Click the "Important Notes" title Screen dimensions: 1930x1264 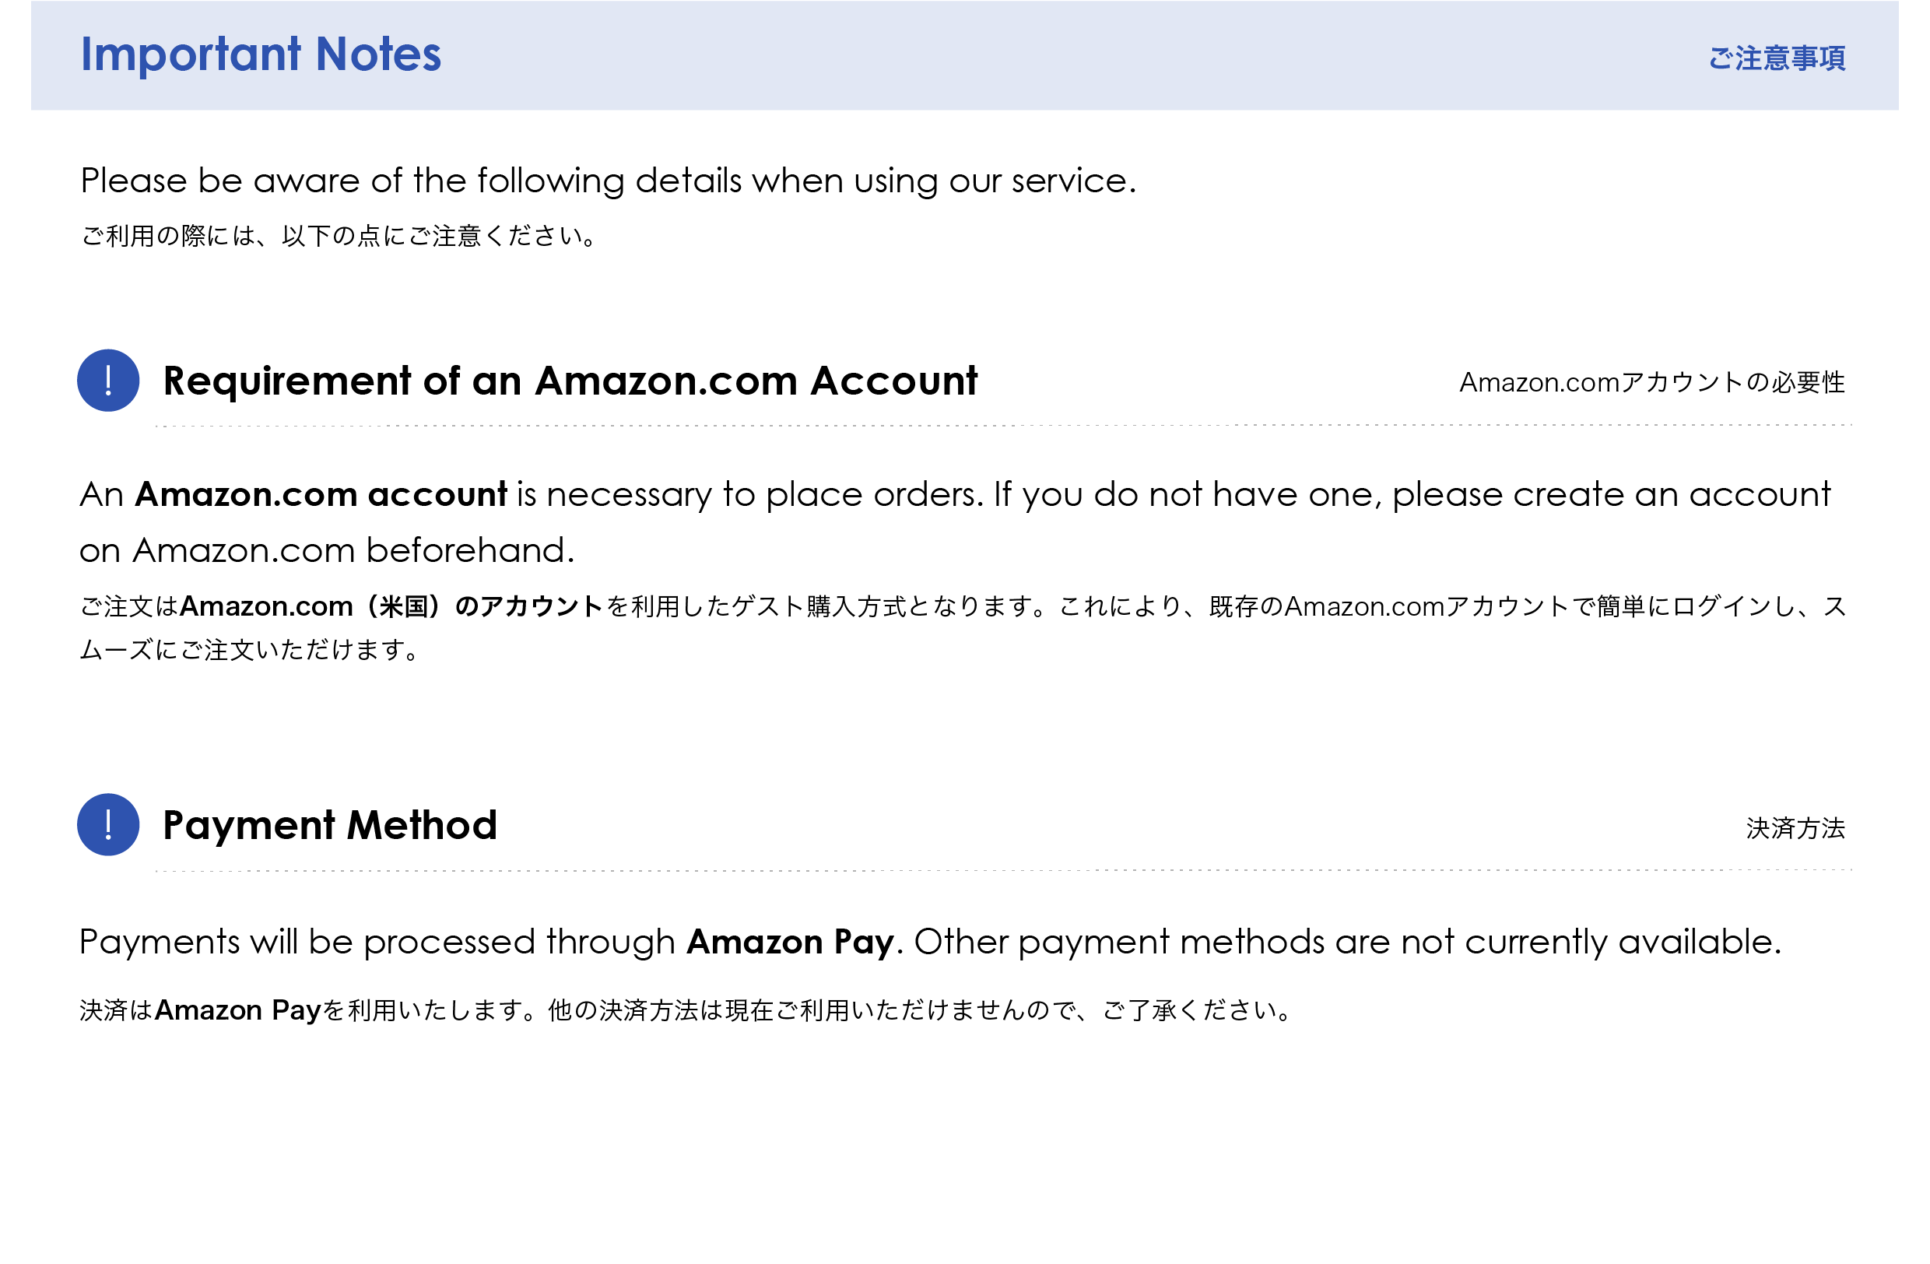click(x=260, y=54)
